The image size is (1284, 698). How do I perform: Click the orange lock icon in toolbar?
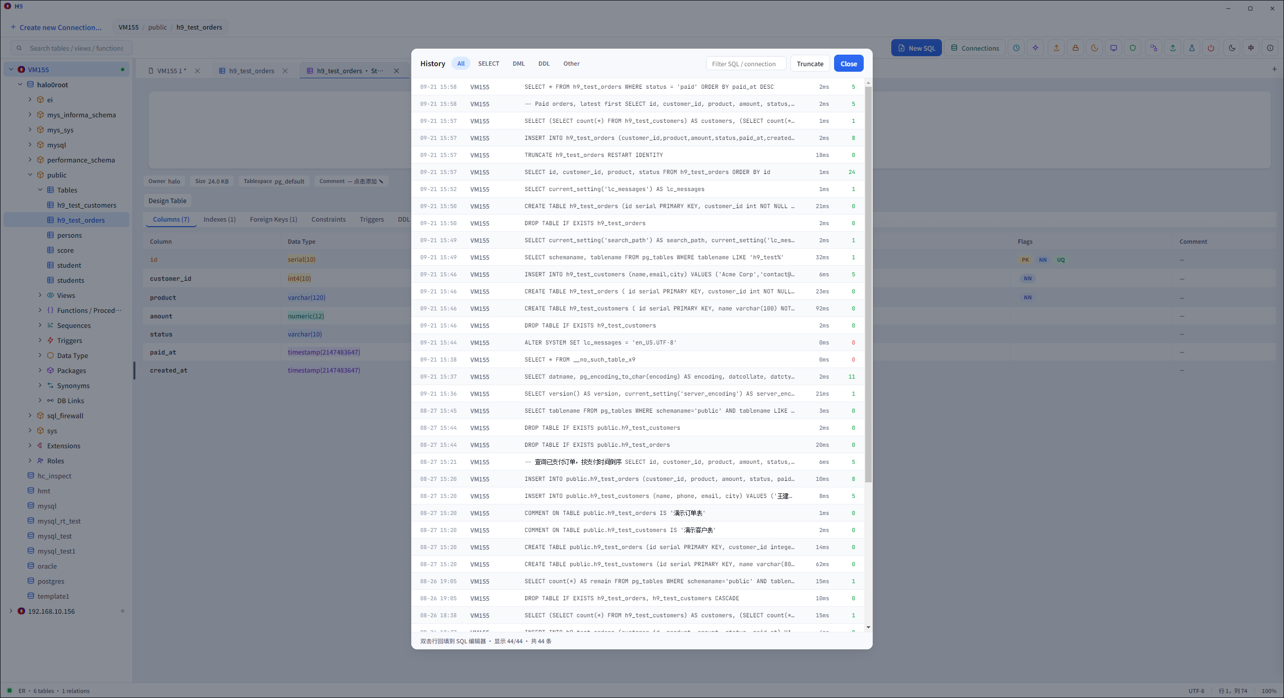pos(1075,48)
